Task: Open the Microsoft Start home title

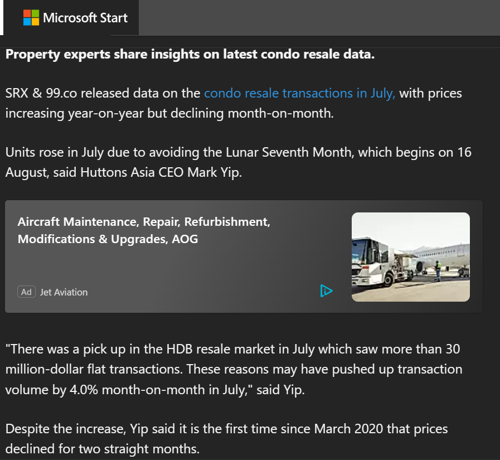Action: click(85, 17)
